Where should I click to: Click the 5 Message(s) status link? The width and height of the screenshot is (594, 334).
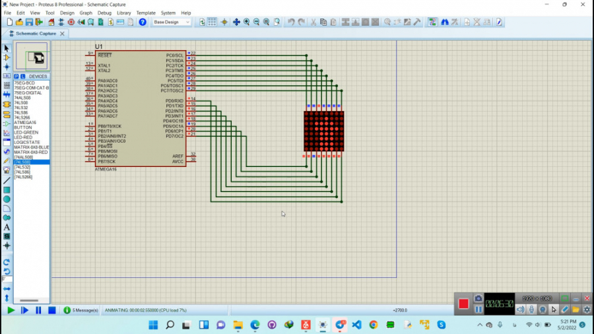pos(85,310)
